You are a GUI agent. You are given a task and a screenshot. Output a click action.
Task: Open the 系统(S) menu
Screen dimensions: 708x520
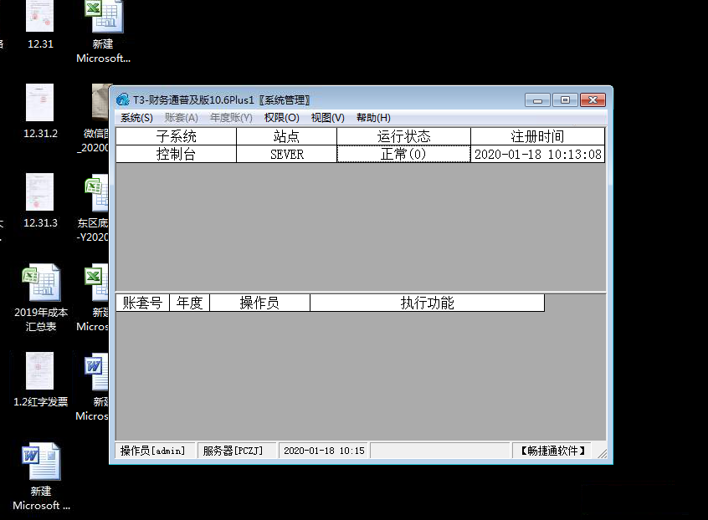coord(136,118)
